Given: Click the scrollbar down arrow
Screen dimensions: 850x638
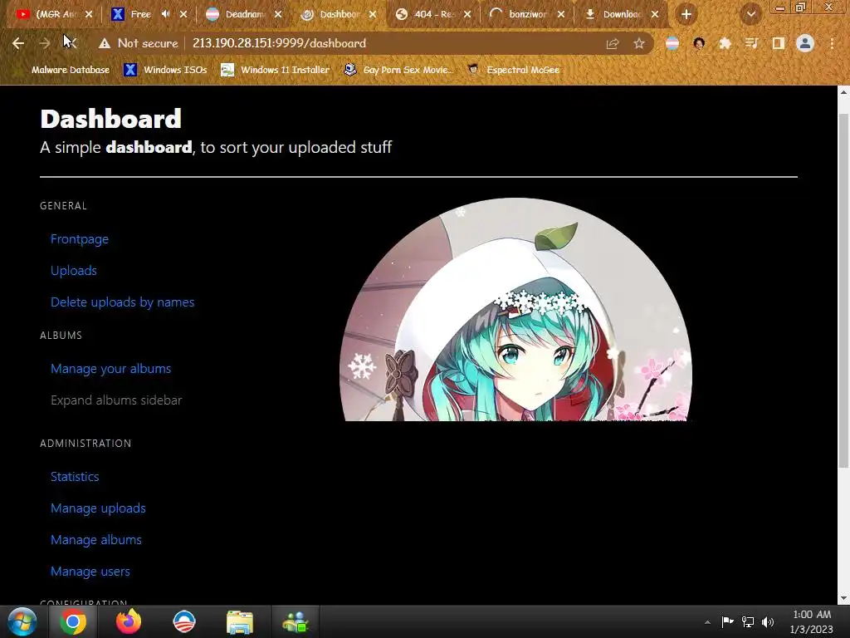Looking at the screenshot, I should [843, 598].
